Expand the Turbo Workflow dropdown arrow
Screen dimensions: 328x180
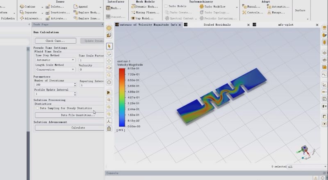click(237, 7)
